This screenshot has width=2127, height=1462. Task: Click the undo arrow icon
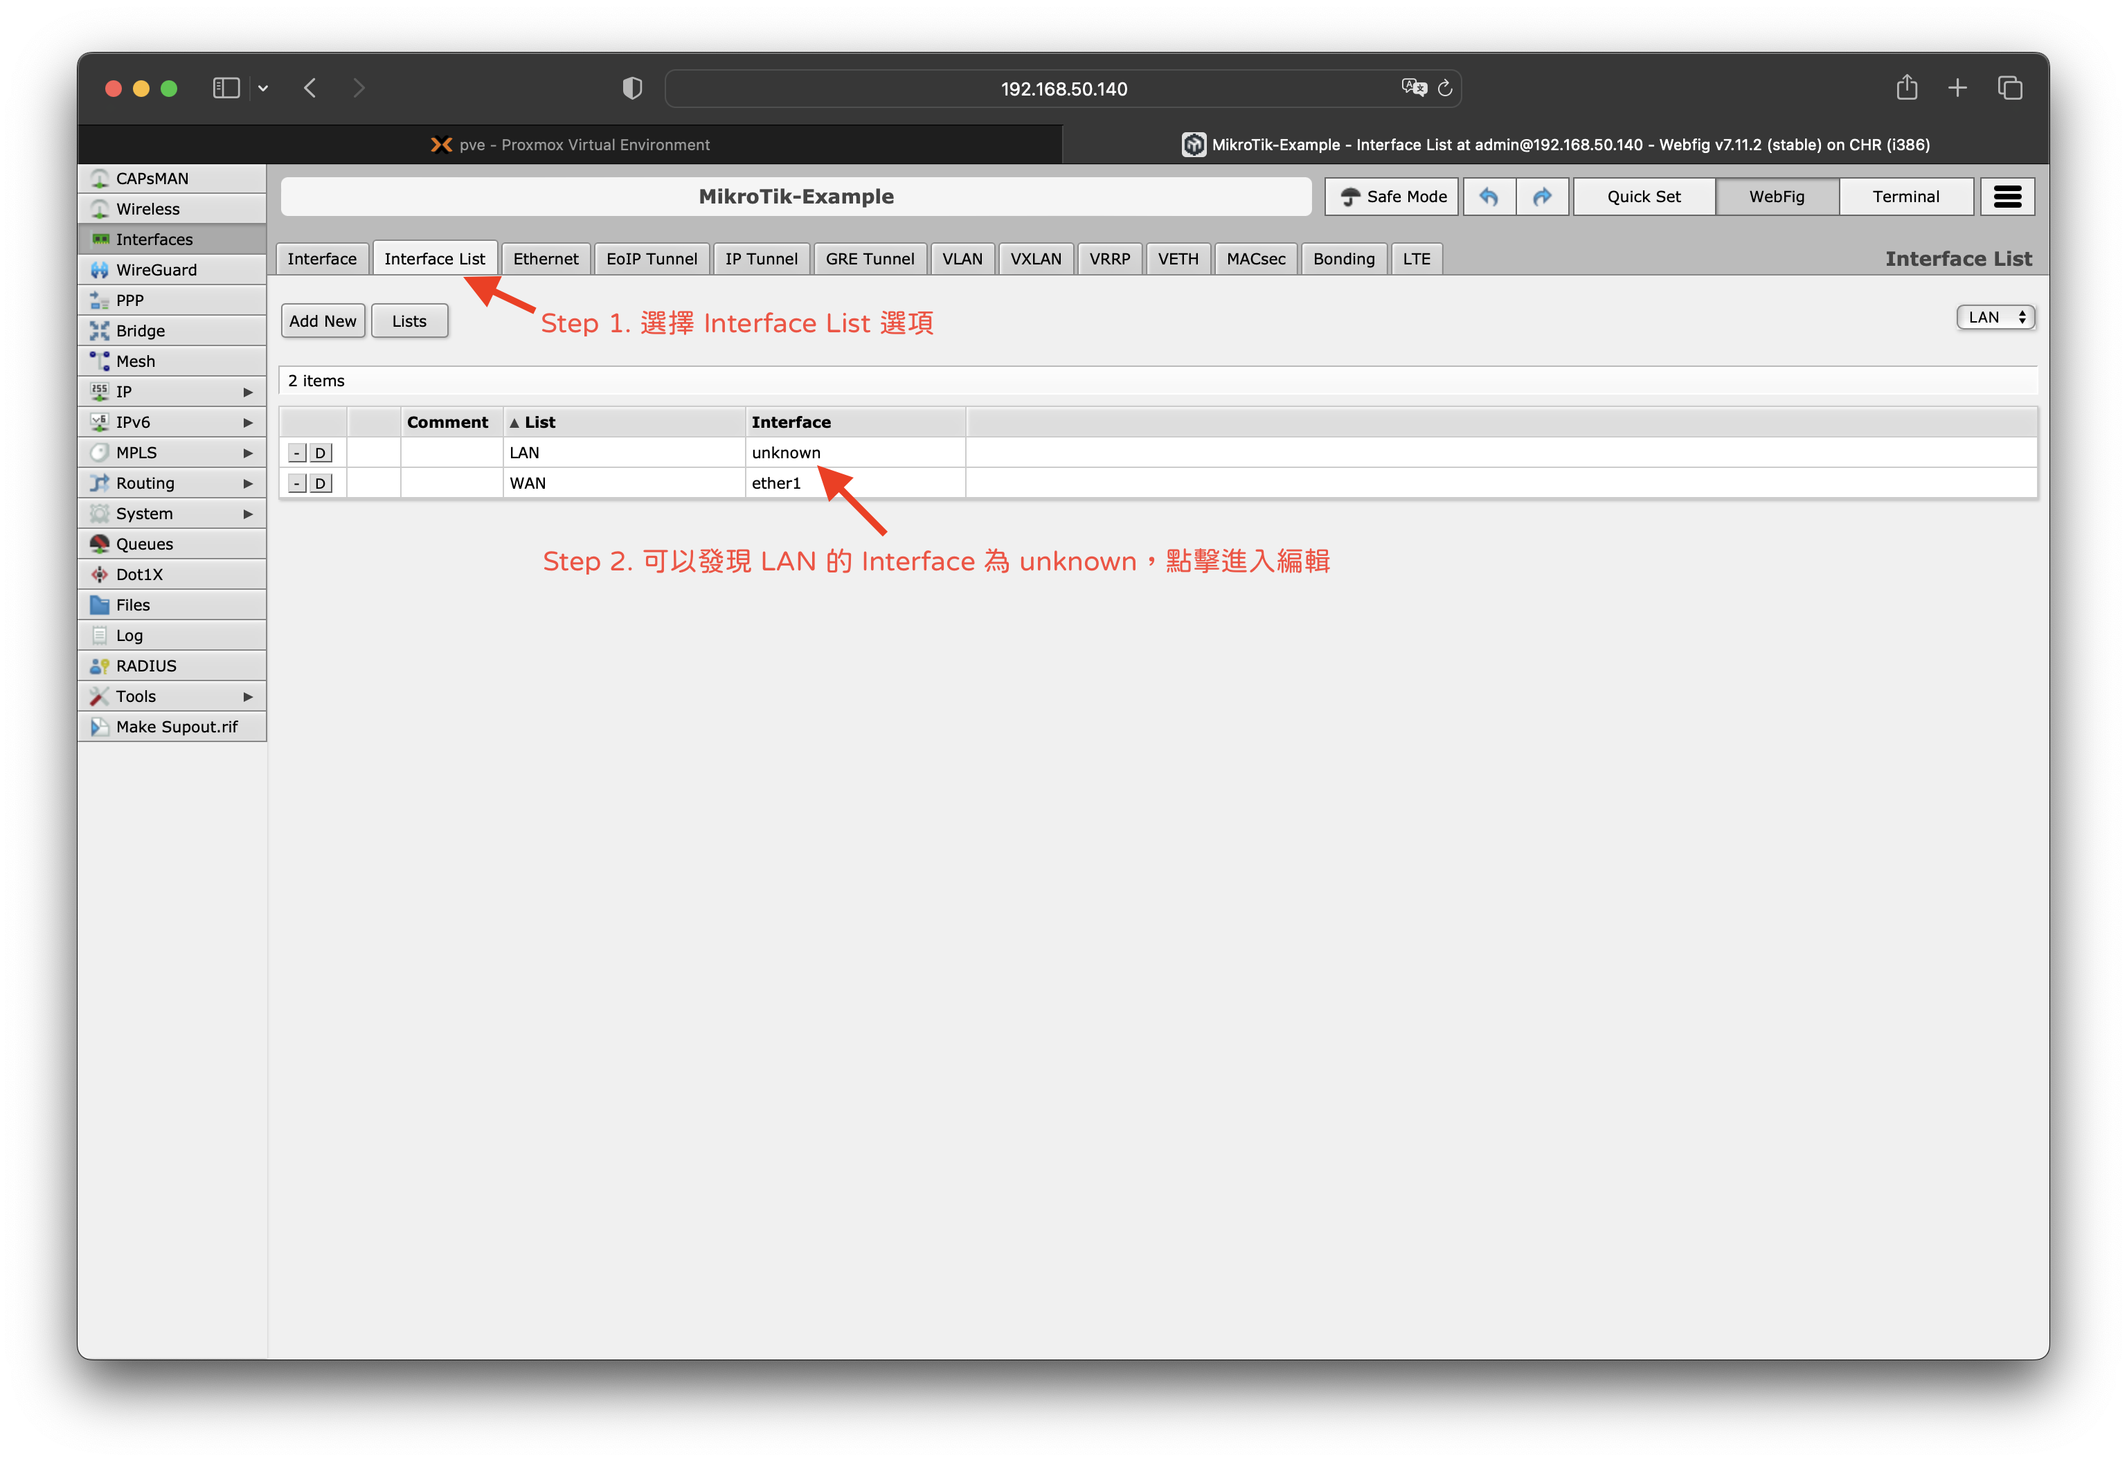1489,196
